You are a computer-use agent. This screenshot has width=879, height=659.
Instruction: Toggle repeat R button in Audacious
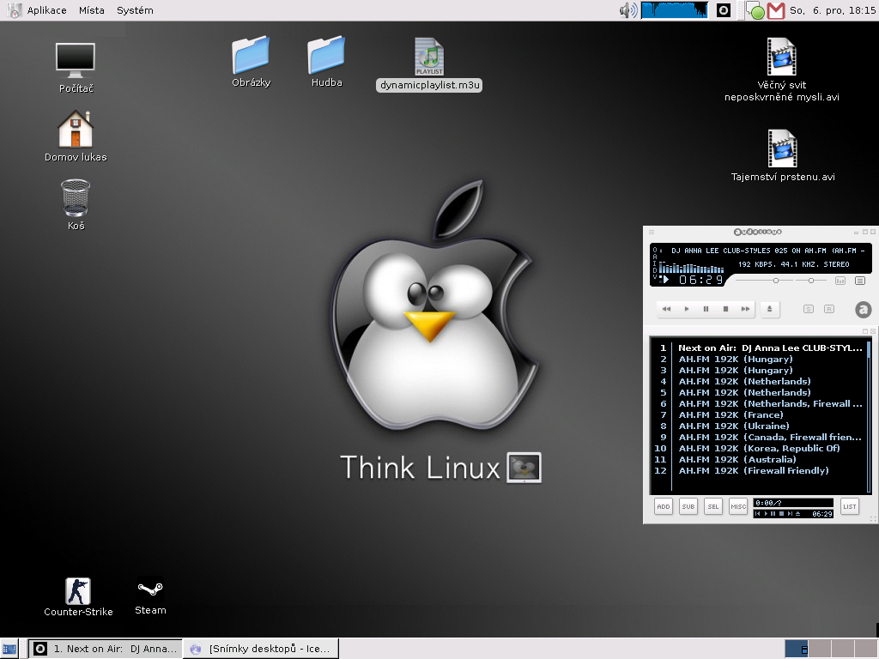pos(828,309)
